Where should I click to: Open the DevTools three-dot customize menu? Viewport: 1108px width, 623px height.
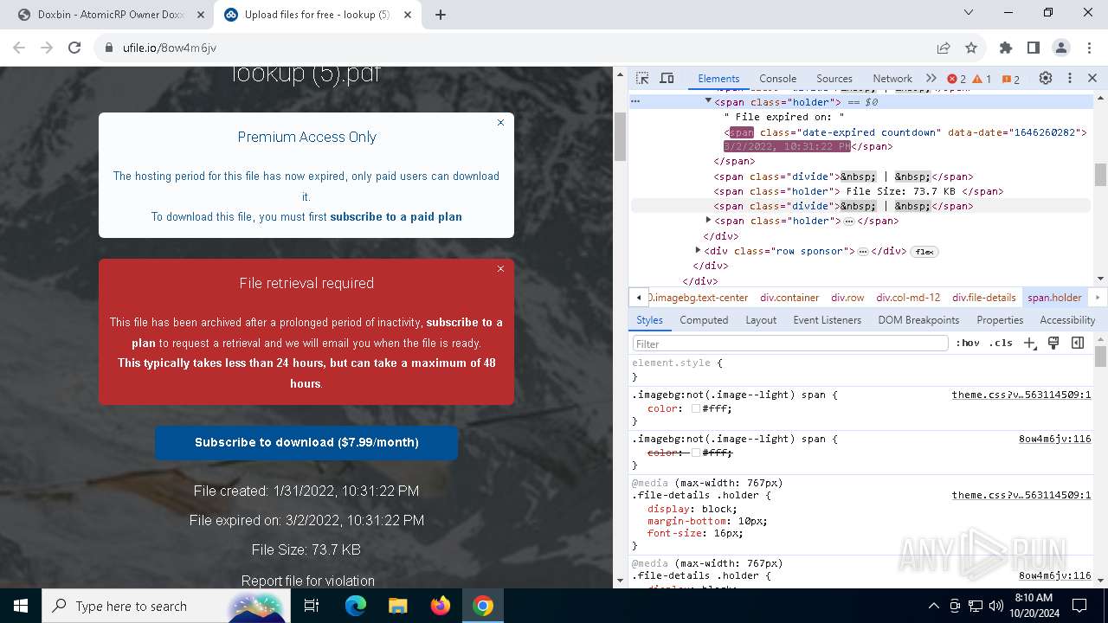pyautogui.click(x=1070, y=78)
